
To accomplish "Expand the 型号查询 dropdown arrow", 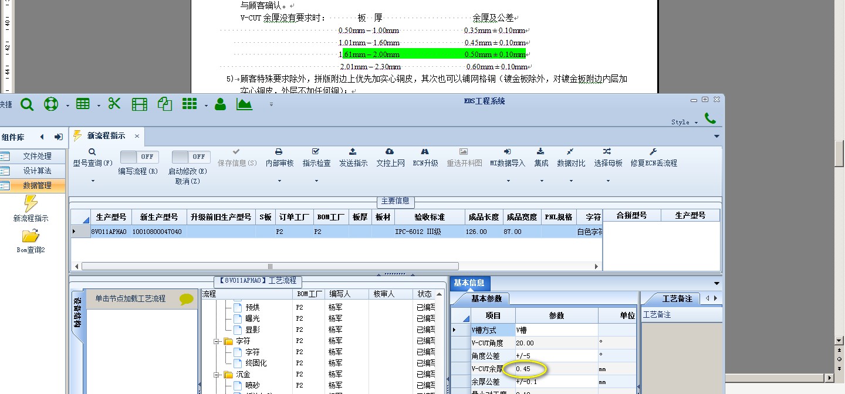I will (92, 181).
